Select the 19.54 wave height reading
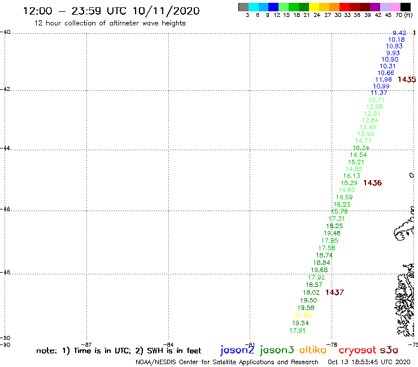The width and height of the screenshot is (418, 367). pyautogui.click(x=301, y=324)
